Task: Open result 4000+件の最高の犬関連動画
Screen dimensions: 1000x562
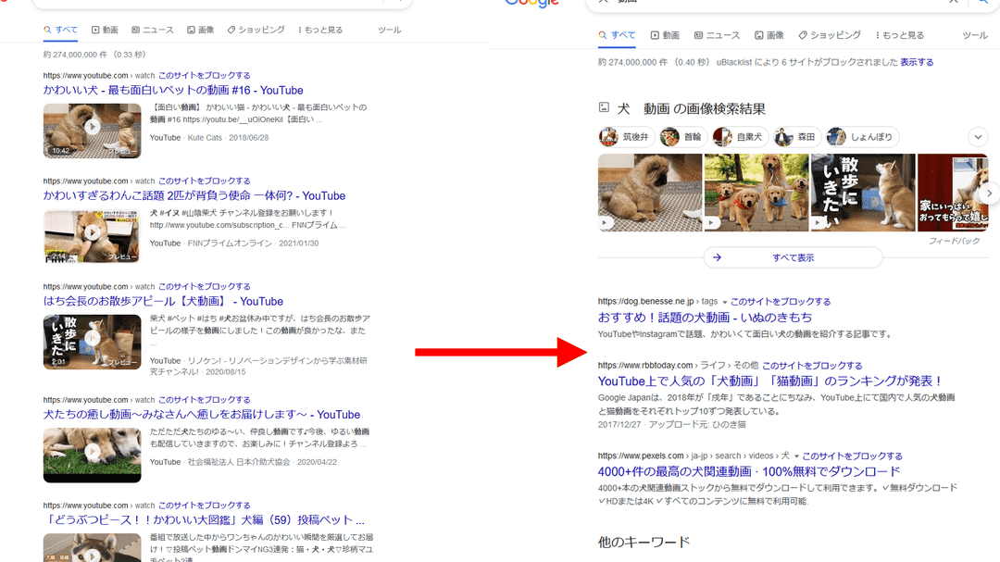Action: click(749, 472)
